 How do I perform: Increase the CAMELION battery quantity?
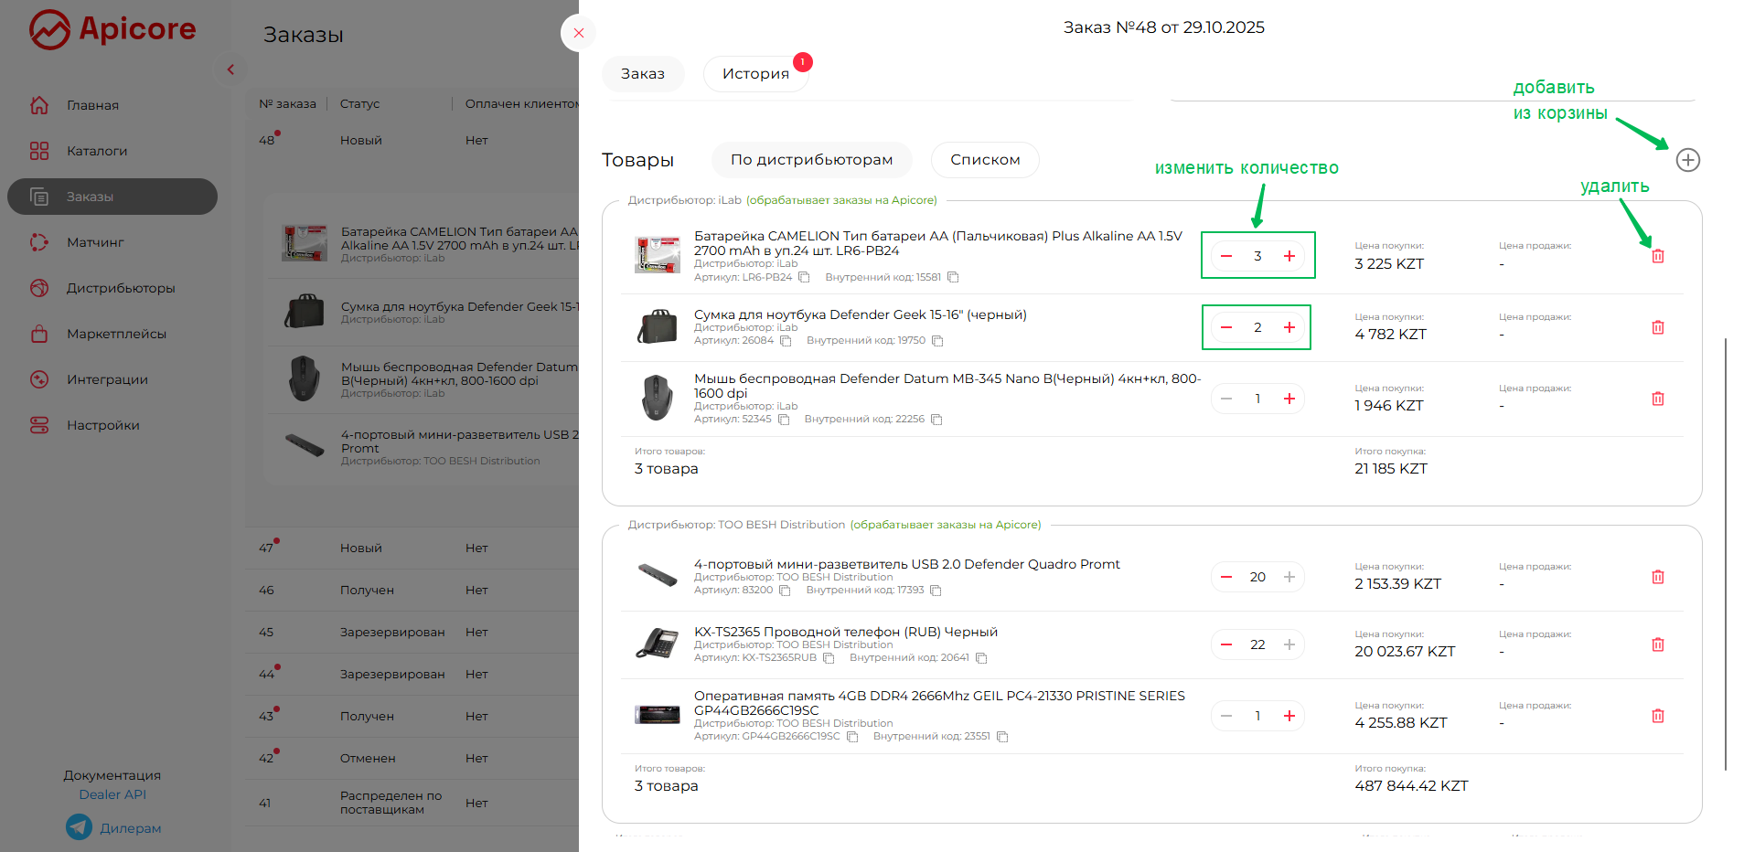(x=1289, y=256)
